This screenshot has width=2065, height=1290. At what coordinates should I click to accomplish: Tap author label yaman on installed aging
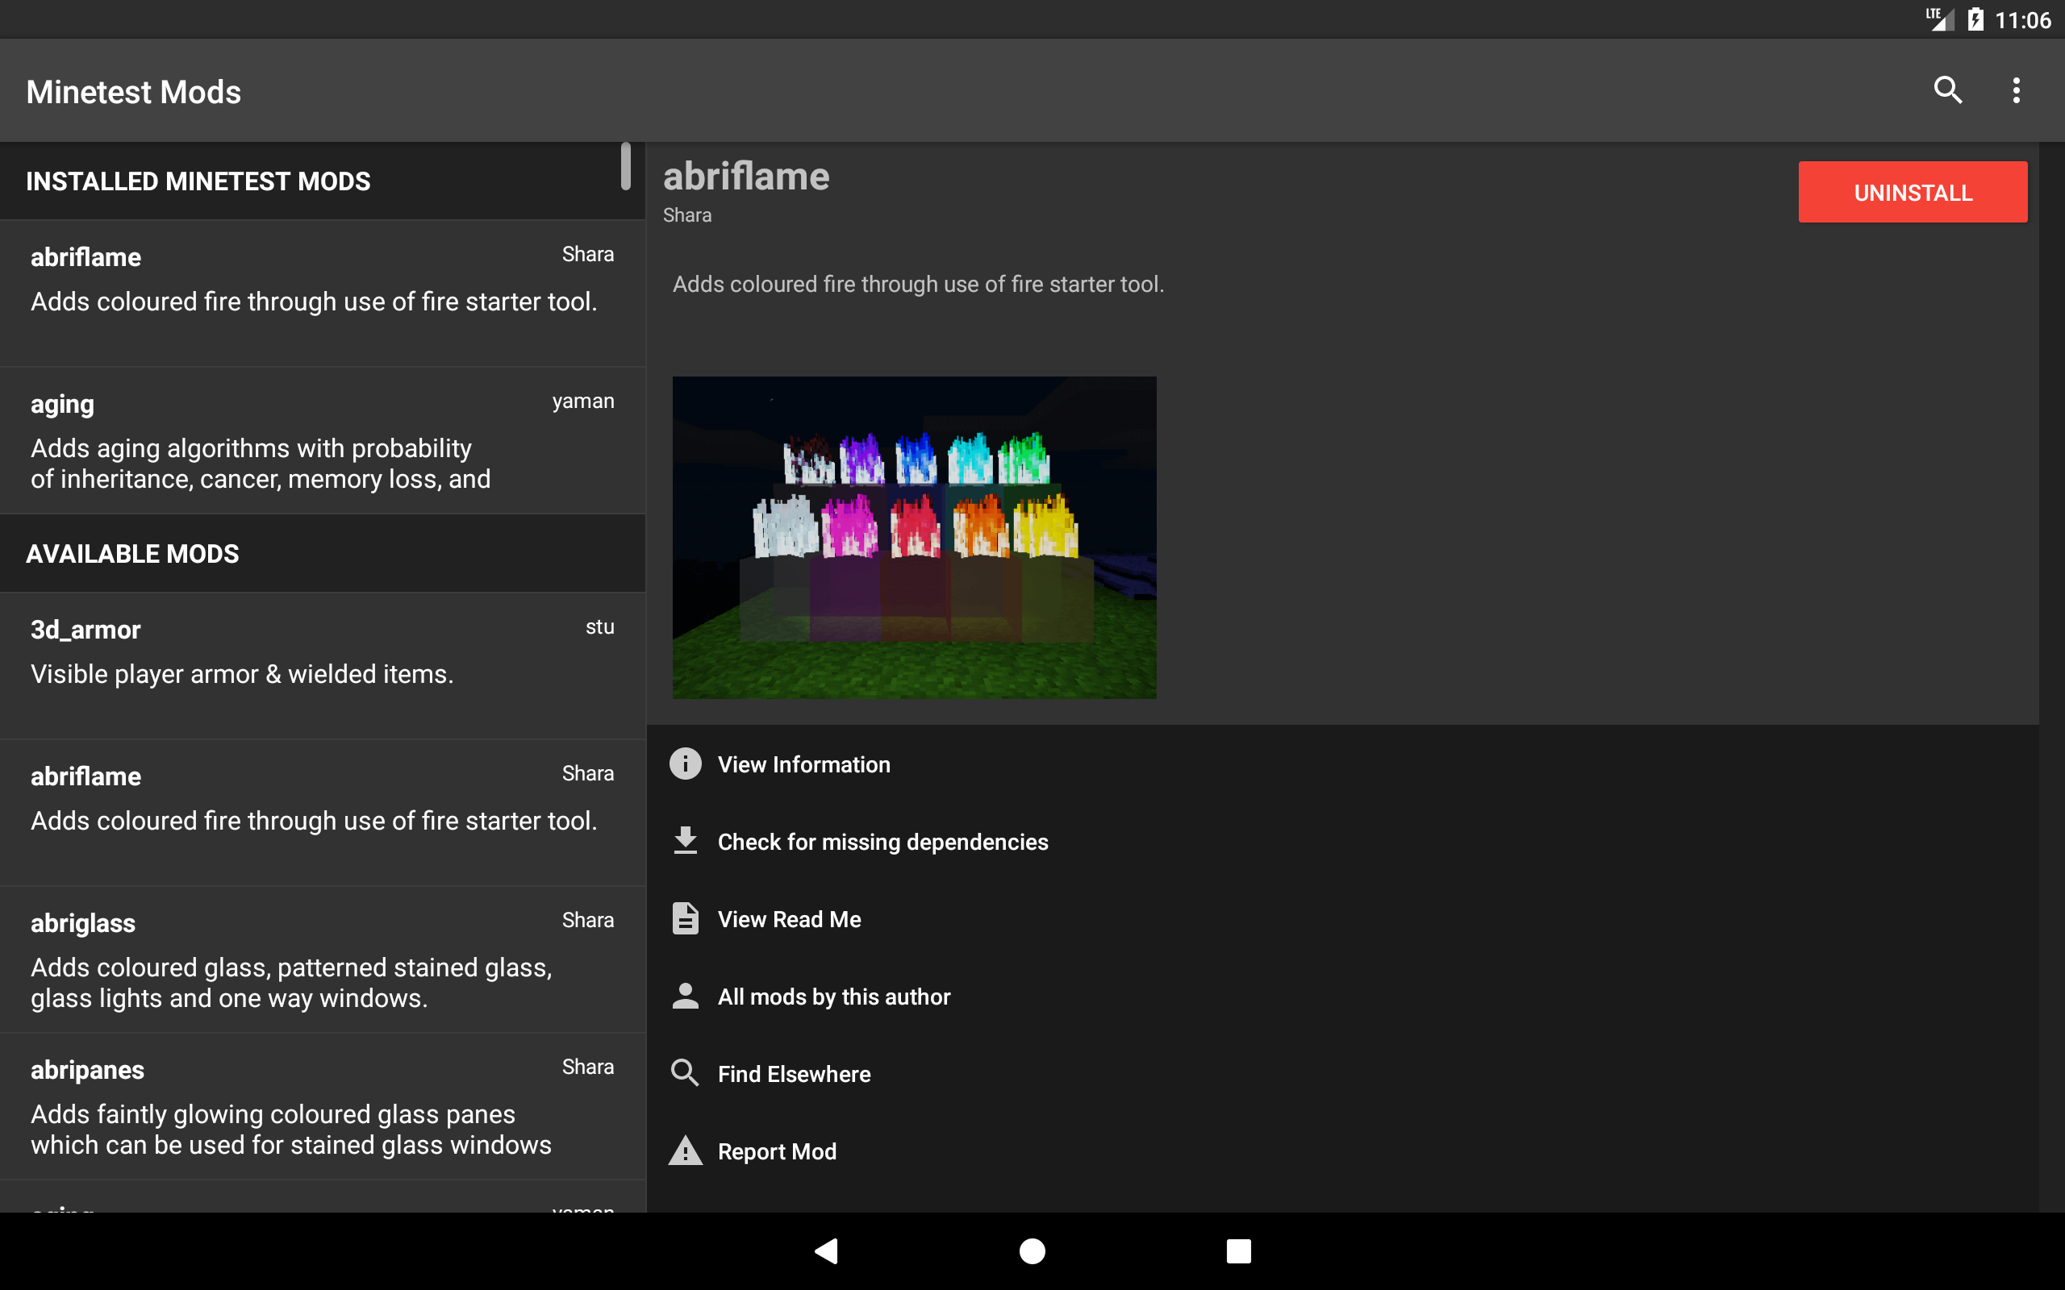click(x=583, y=401)
